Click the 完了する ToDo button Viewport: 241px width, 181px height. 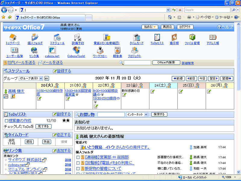point(43,126)
